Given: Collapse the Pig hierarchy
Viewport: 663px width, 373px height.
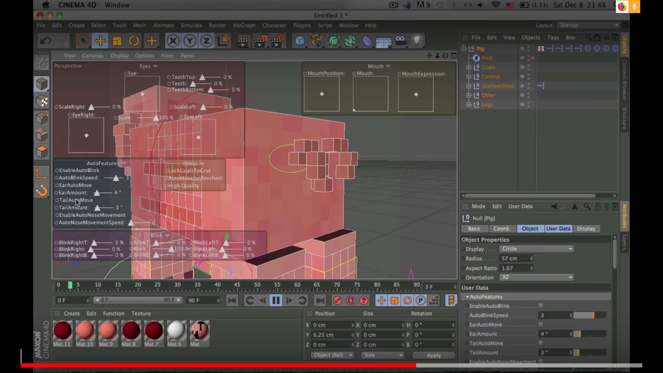Looking at the screenshot, I should (x=464, y=49).
